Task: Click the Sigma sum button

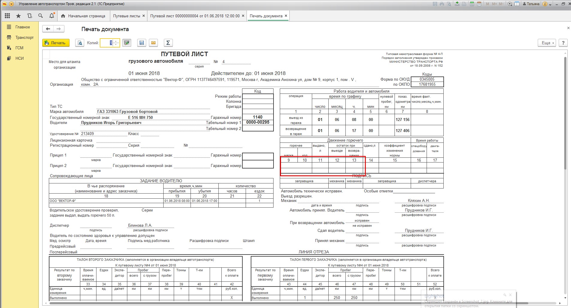Action: [168, 43]
